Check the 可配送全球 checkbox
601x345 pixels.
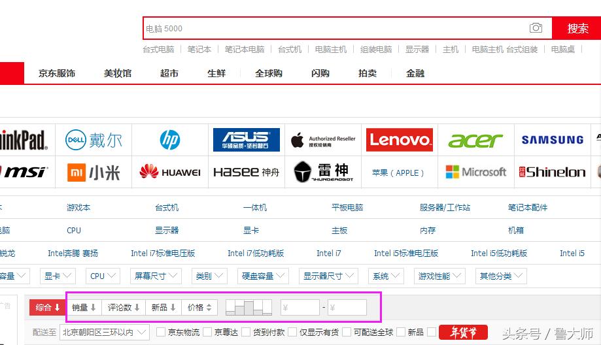tap(347, 332)
